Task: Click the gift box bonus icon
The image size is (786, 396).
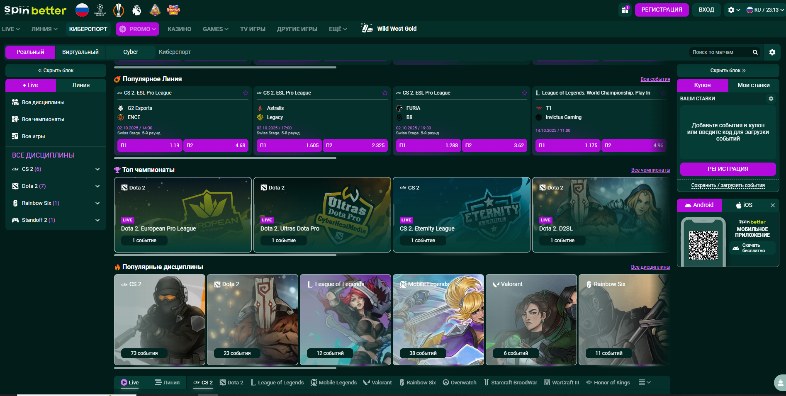Action: pos(625,10)
